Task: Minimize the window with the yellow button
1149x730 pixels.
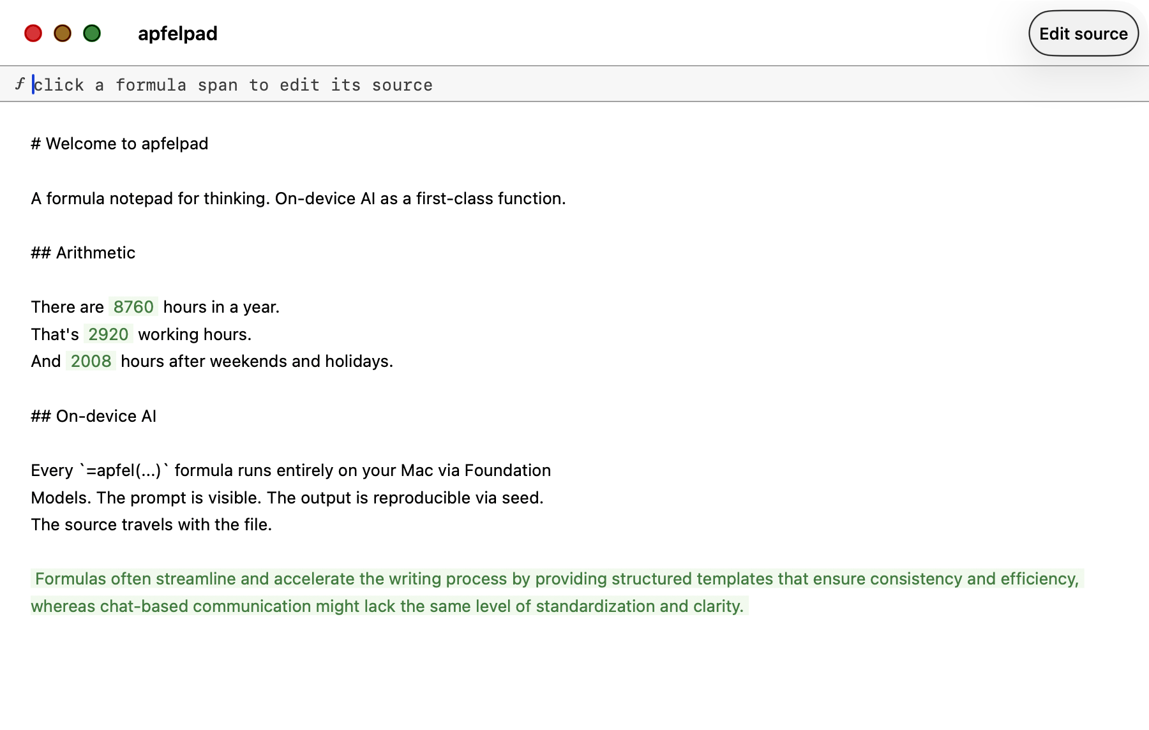Action: pos(63,33)
